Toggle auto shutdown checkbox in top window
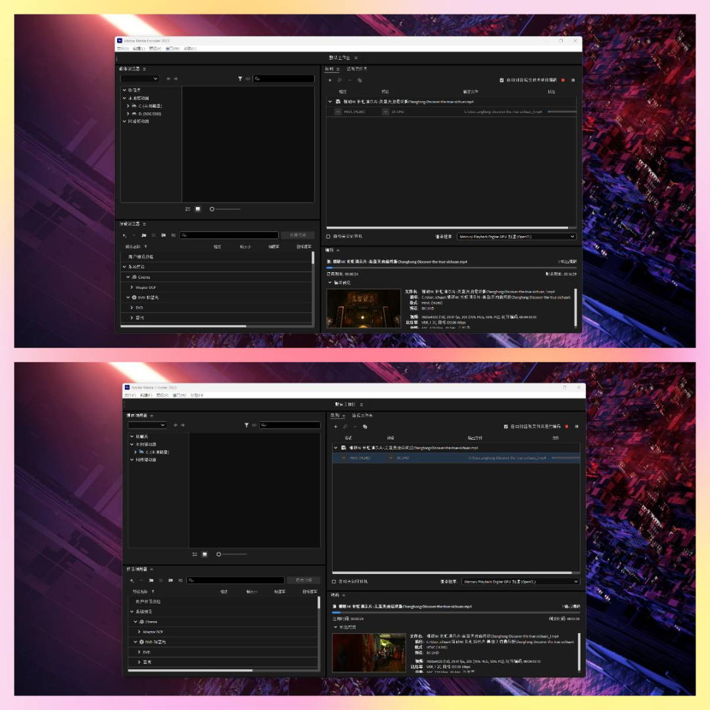The image size is (710, 710). click(x=328, y=237)
